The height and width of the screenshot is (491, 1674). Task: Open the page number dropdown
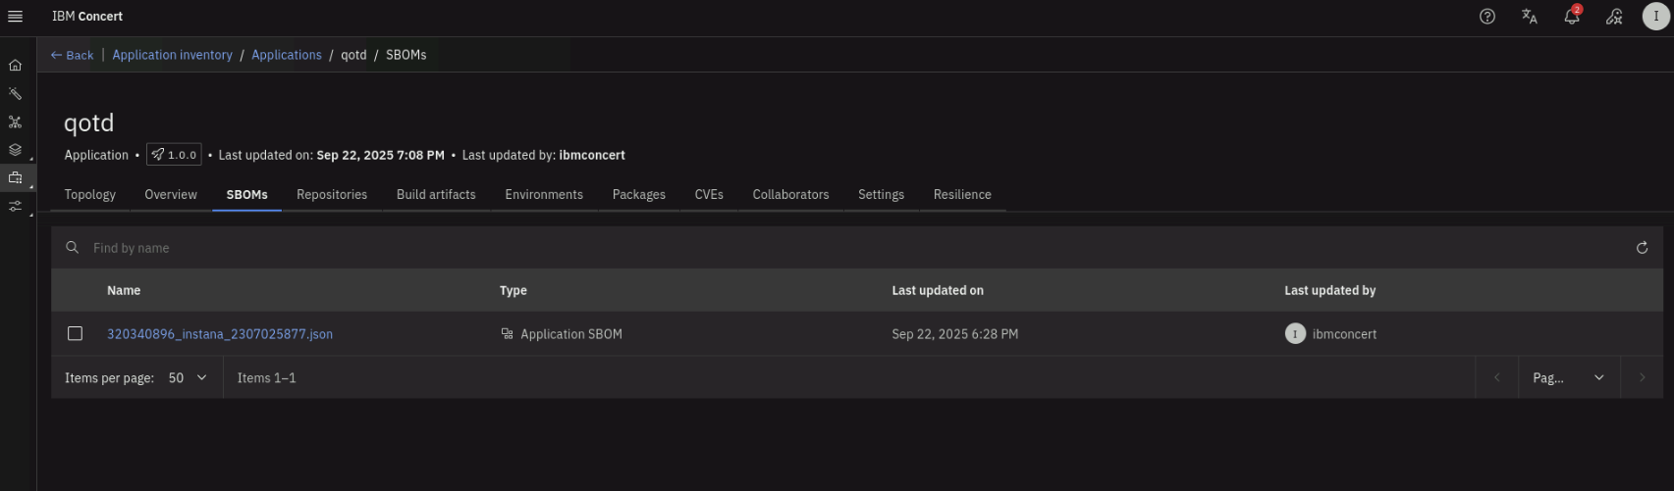[x=1568, y=378]
